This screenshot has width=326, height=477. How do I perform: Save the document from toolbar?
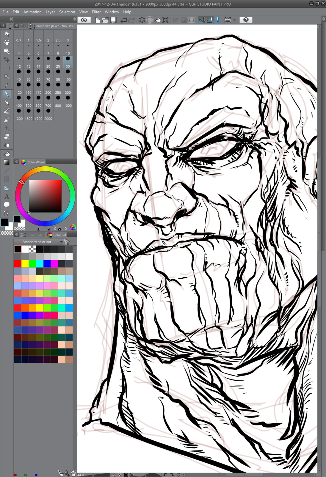[x=113, y=20]
